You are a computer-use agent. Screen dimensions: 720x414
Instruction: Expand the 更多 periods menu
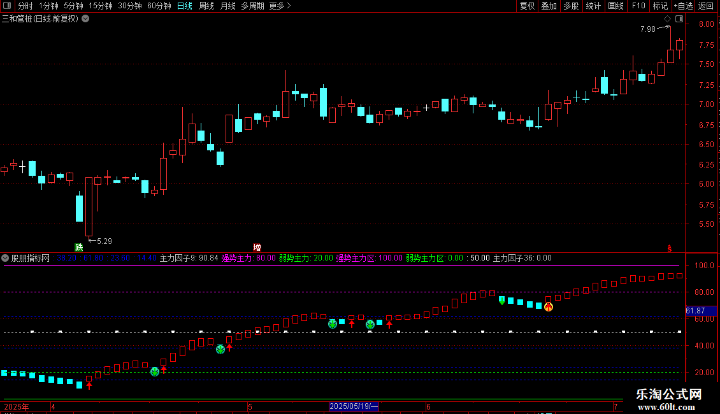pos(280,6)
